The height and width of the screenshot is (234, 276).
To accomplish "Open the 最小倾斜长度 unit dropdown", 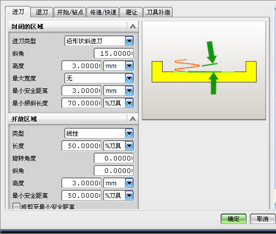I will (118, 103).
